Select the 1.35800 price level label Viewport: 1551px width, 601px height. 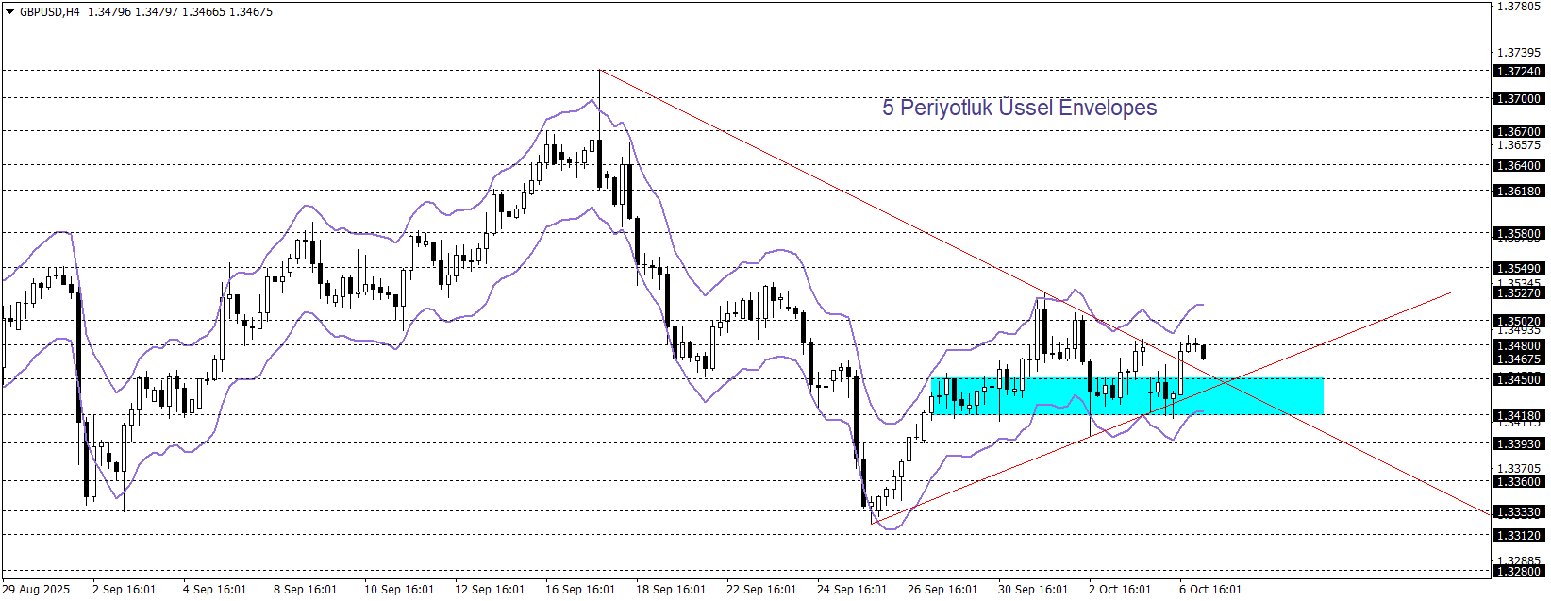pos(1518,234)
